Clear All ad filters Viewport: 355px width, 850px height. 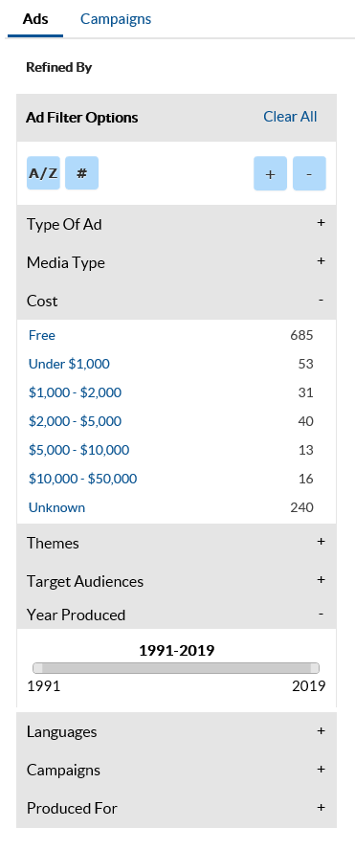[x=290, y=117]
